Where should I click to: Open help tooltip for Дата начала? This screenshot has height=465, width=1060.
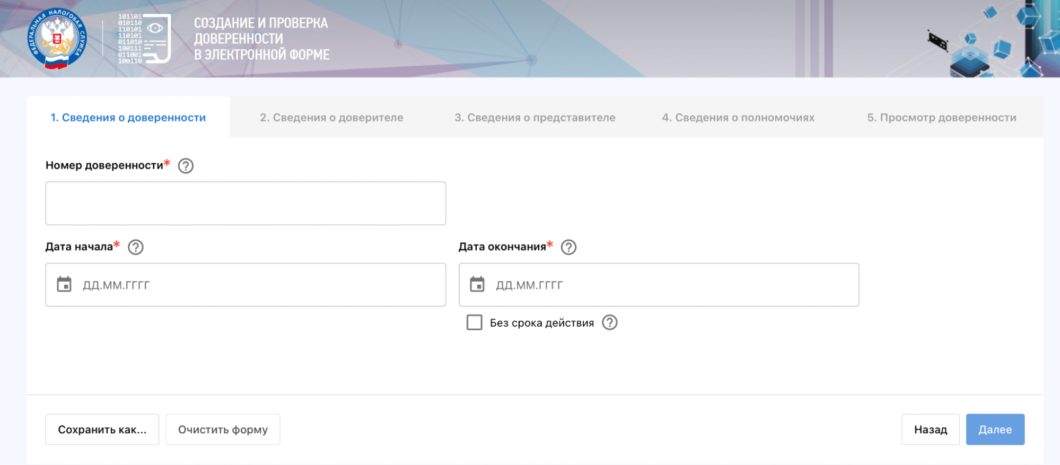[136, 247]
